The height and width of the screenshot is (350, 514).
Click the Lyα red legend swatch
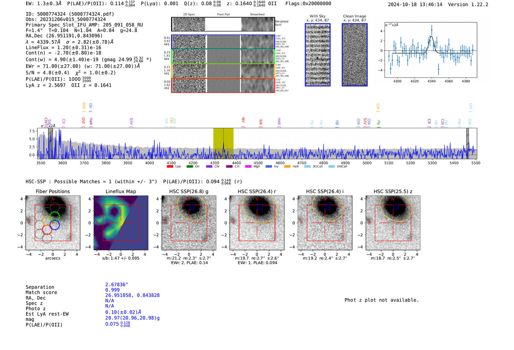pyautogui.click(x=170, y=166)
